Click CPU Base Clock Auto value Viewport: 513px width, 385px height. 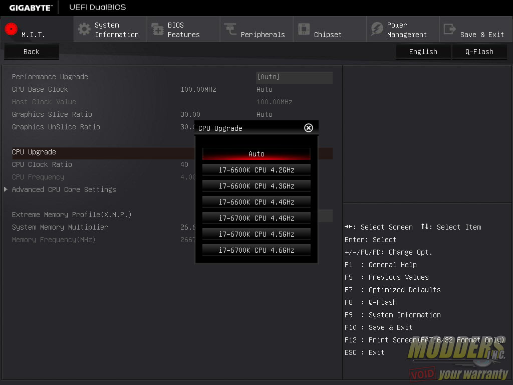point(265,89)
